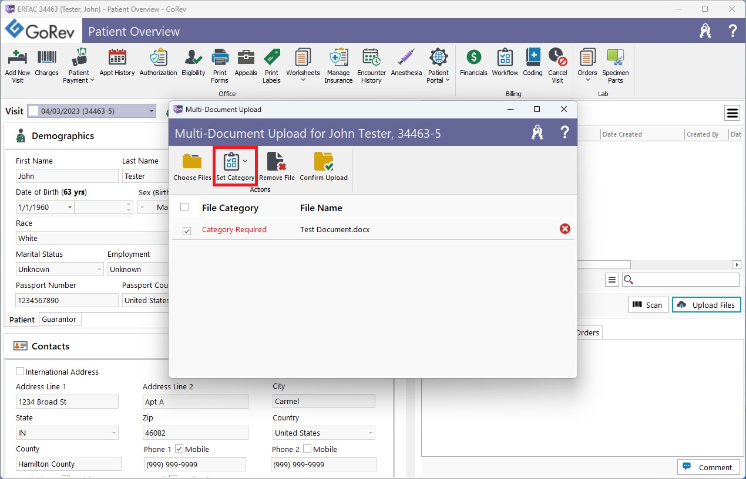Expand Patient Payment dropdown arrow
This screenshot has width=746, height=479.
point(92,81)
